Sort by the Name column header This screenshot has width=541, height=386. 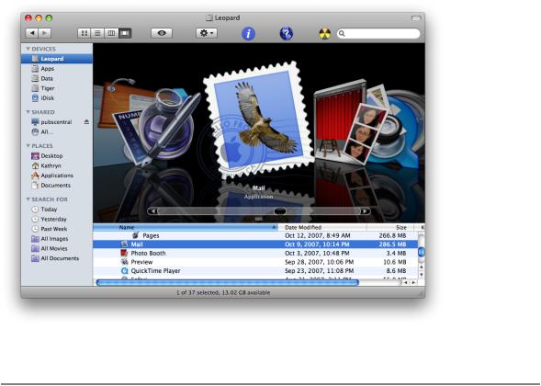pos(186,228)
